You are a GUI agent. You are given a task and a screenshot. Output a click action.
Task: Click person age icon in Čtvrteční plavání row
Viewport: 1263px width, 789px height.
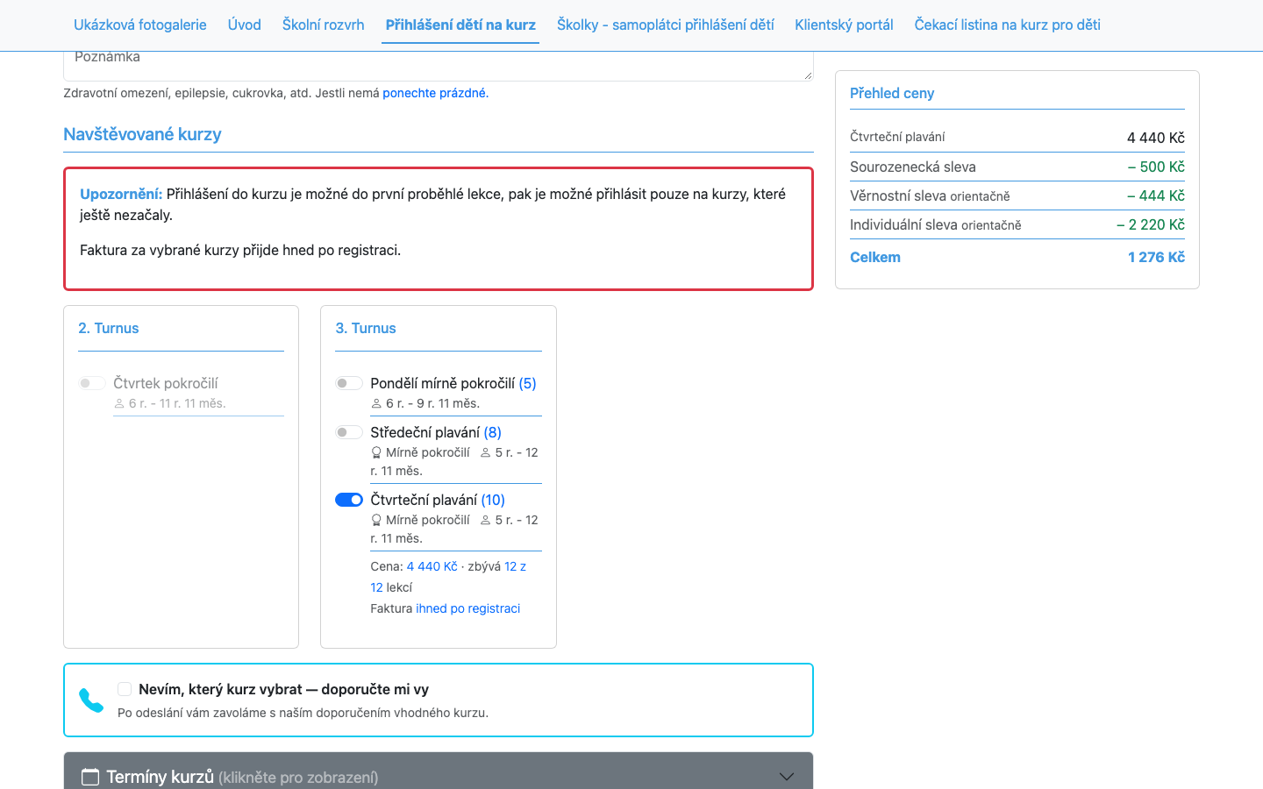coord(485,521)
